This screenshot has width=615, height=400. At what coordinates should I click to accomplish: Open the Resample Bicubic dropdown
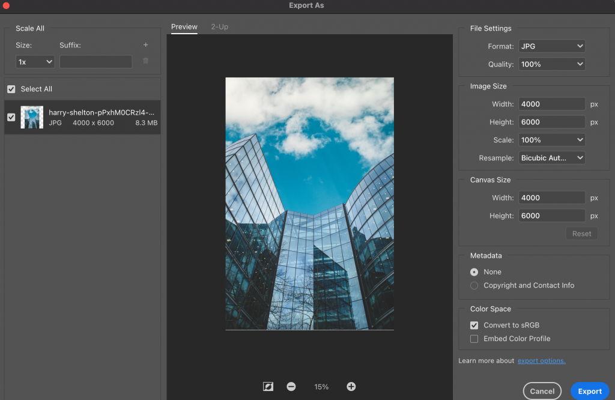pyautogui.click(x=552, y=158)
